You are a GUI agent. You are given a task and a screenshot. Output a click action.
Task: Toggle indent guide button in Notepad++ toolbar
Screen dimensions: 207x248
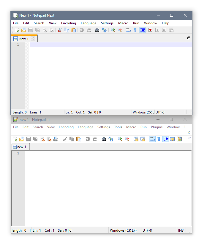[166, 139]
